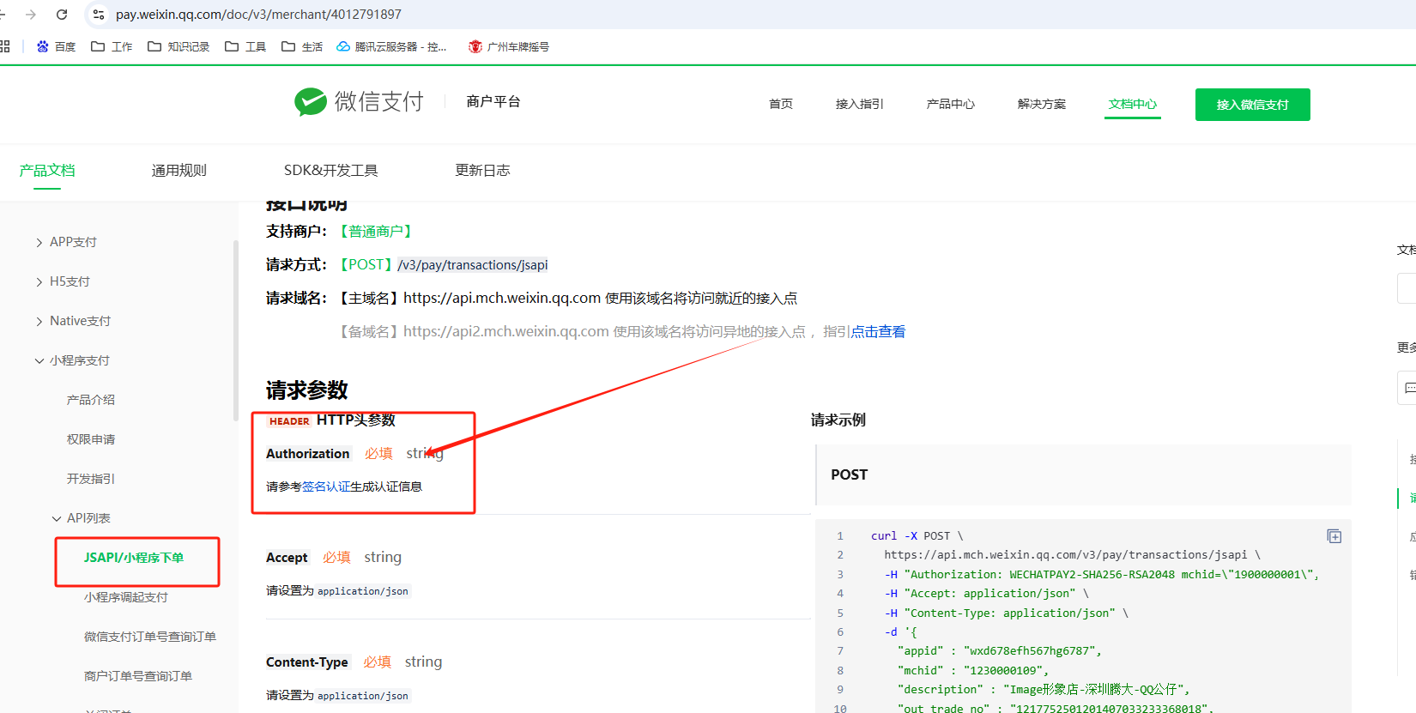Open 产品中心 navigation item

[x=950, y=104]
